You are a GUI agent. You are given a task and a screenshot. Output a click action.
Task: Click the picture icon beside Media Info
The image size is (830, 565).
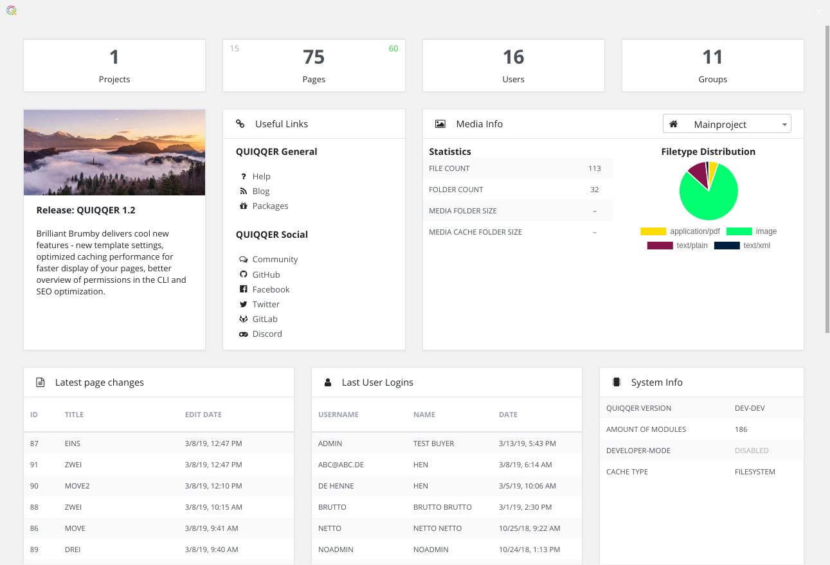[x=440, y=124]
